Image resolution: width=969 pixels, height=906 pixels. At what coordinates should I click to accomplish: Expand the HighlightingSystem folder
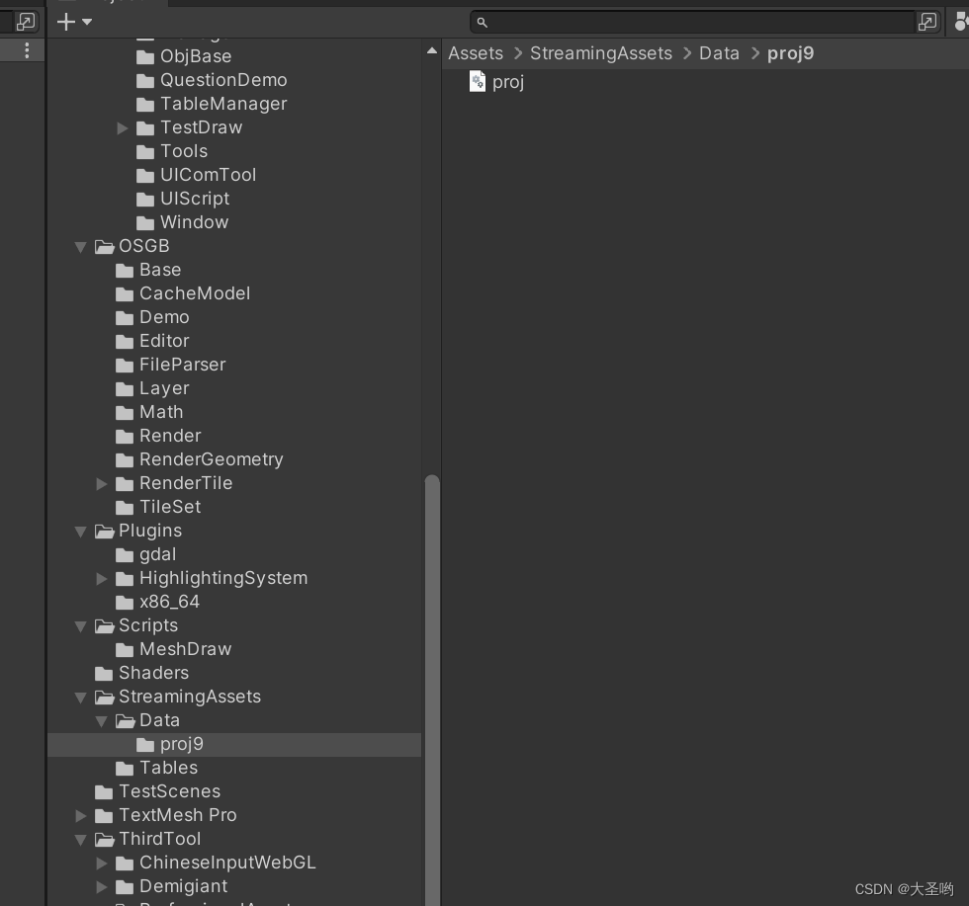(102, 578)
